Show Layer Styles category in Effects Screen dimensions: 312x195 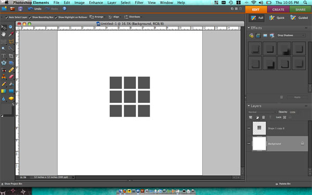tap(258, 35)
